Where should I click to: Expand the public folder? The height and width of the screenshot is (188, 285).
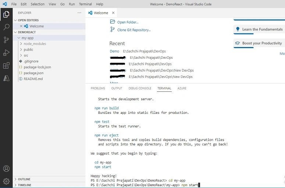(21, 50)
